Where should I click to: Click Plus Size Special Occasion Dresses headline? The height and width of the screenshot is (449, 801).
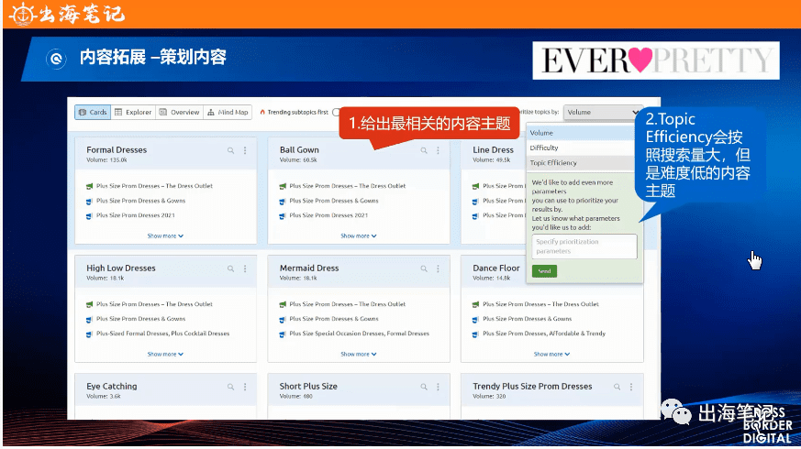click(359, 334)
